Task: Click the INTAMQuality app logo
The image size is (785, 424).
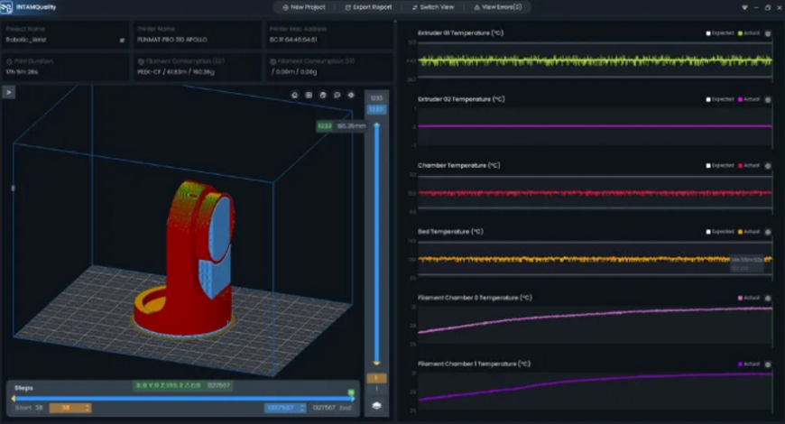Action: pos(6,7)
